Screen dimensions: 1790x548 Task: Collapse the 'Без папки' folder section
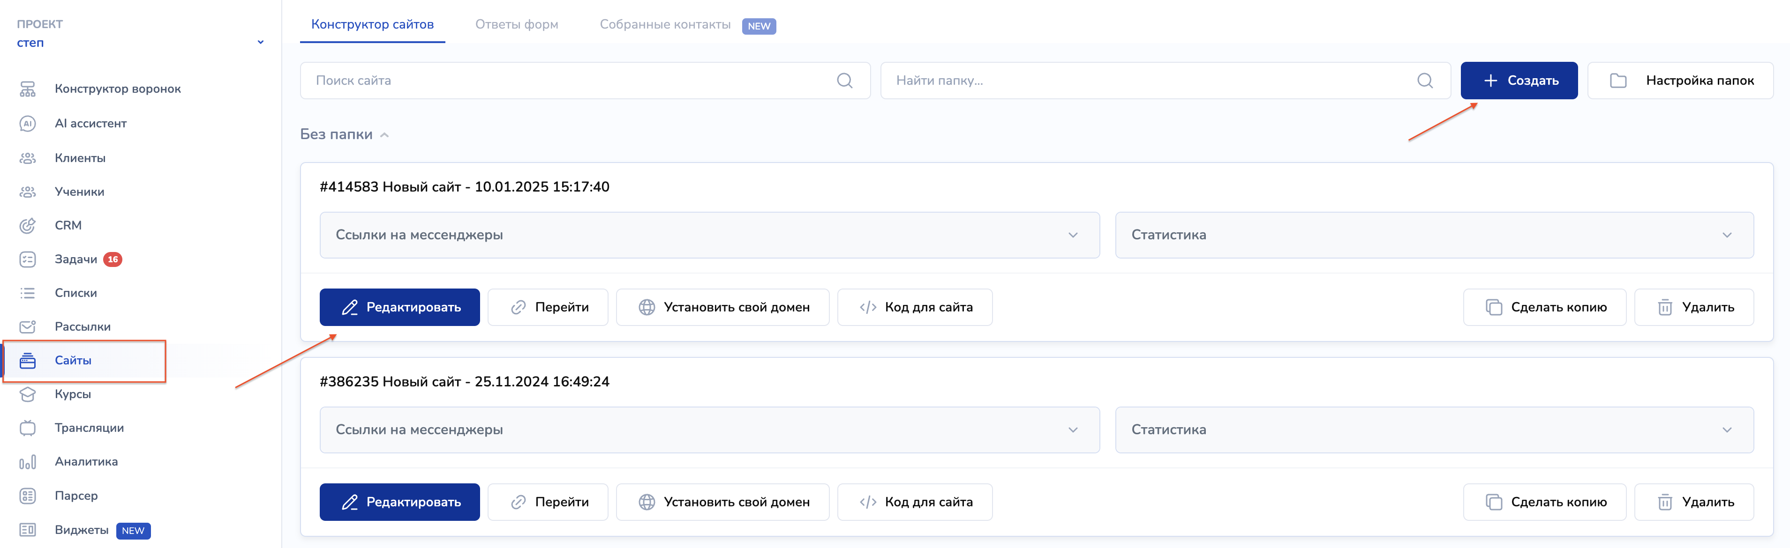coord(384,135)
